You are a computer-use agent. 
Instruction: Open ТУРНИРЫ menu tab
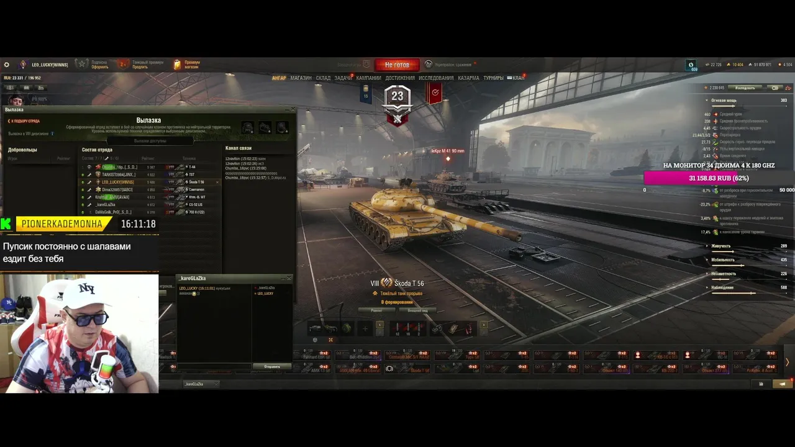point(493,78)
